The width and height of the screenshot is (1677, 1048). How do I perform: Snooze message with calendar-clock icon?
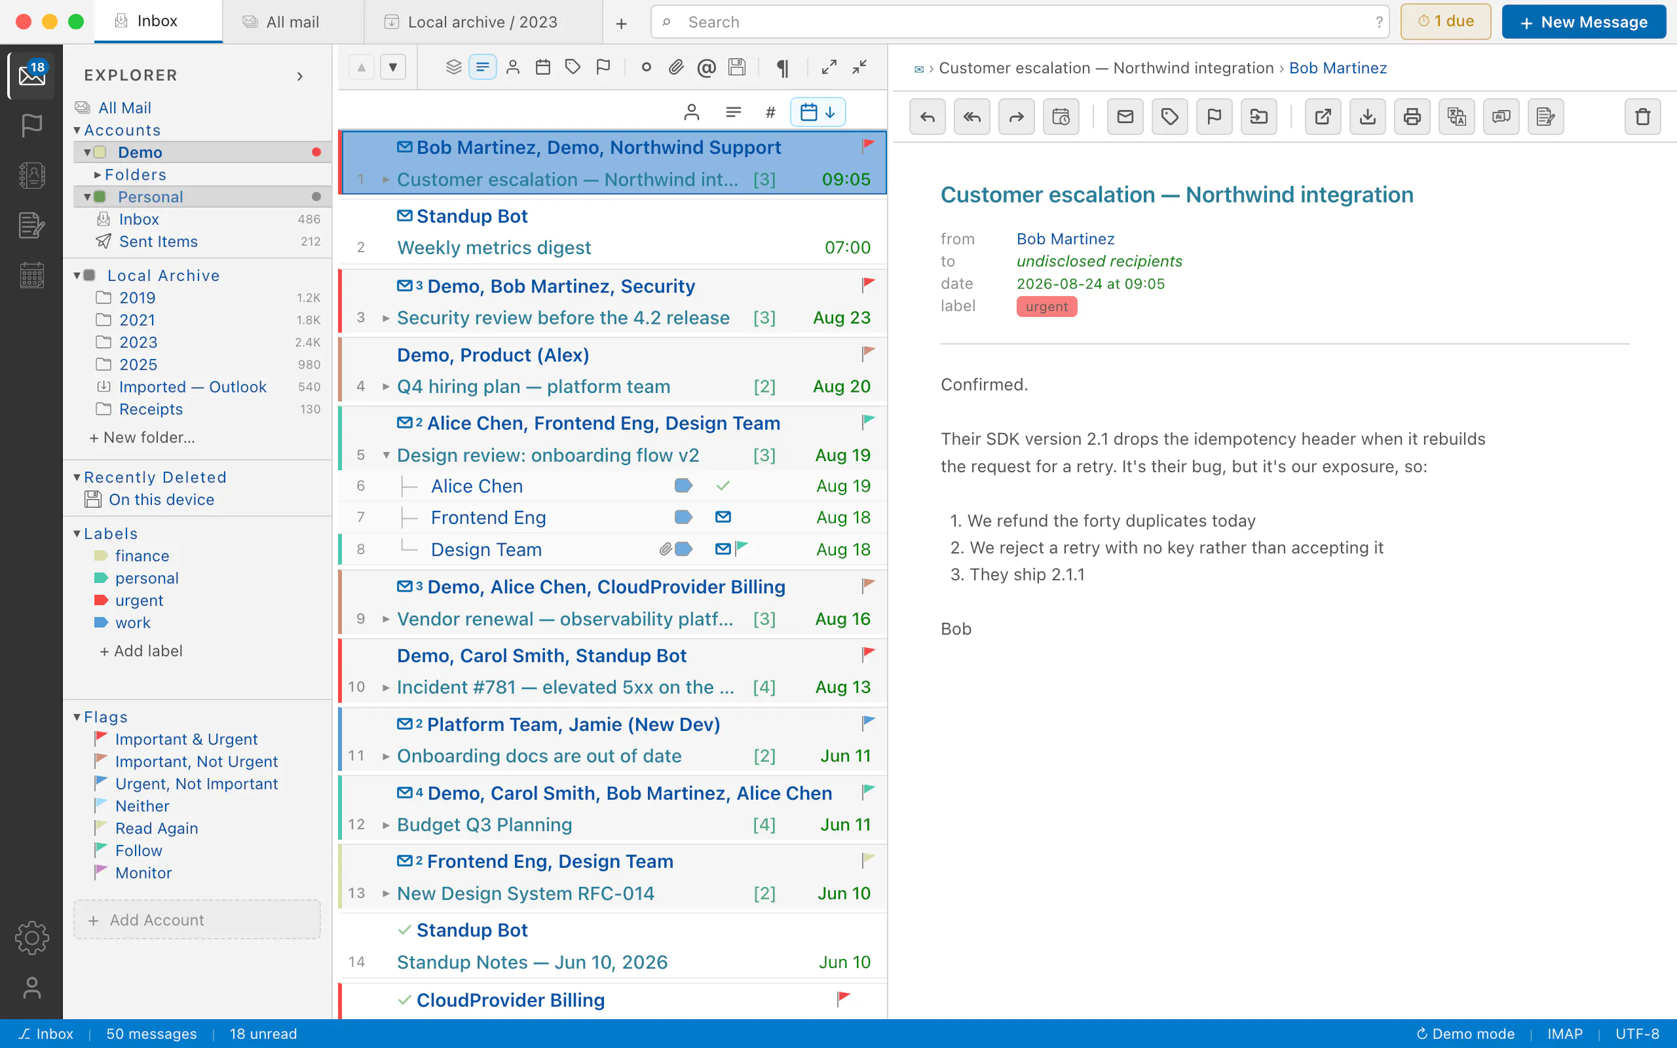click(1061, 117)
